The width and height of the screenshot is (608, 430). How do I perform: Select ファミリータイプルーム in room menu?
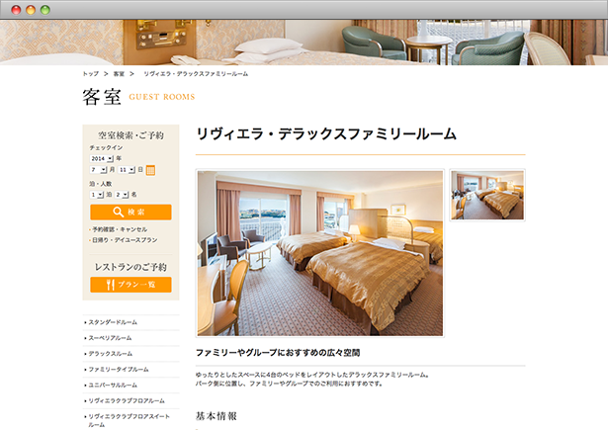pos(130,370)
